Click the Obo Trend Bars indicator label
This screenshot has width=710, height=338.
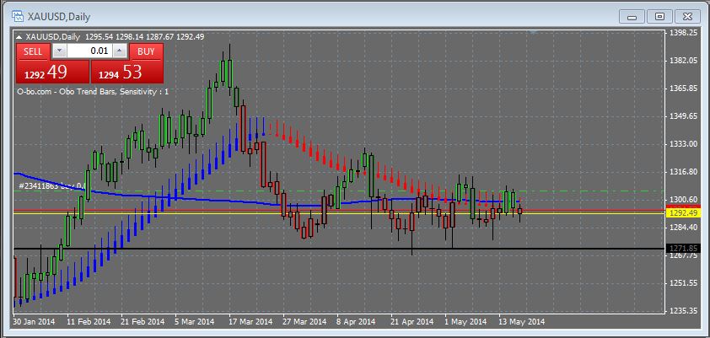pos(93,91)
